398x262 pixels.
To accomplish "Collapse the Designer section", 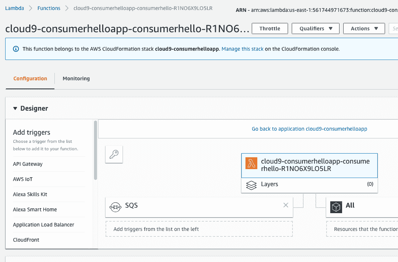I will tap(15, 109).
